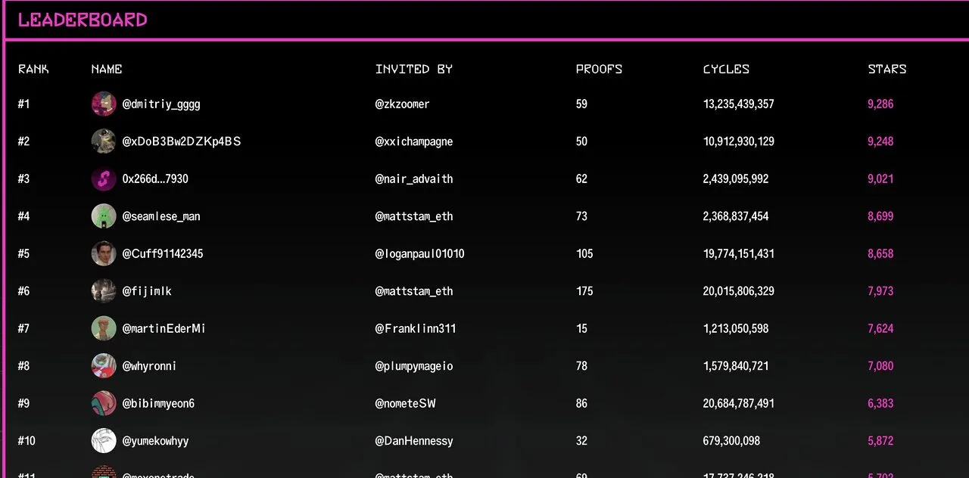The image size is (969, 478).
Task: Sort by the STARS column header
Action: pos(886,69)
